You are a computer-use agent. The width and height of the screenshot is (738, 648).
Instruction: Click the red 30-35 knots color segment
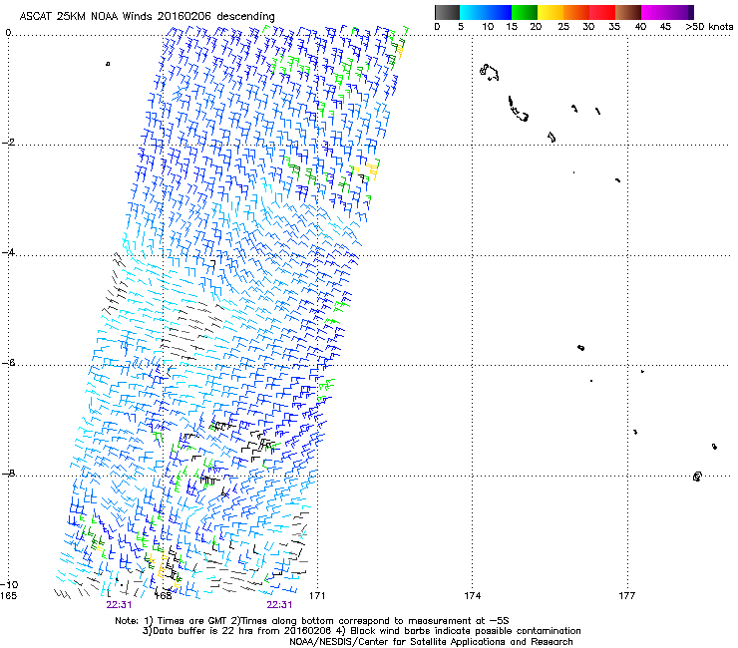pos(602,12)
